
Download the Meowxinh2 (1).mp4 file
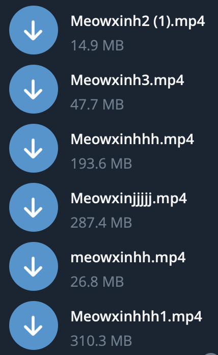34,30
